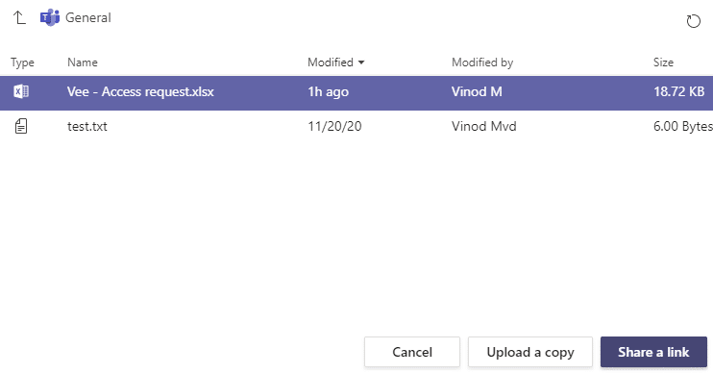
Task: Sort by the Type column header
Action: 22,62
